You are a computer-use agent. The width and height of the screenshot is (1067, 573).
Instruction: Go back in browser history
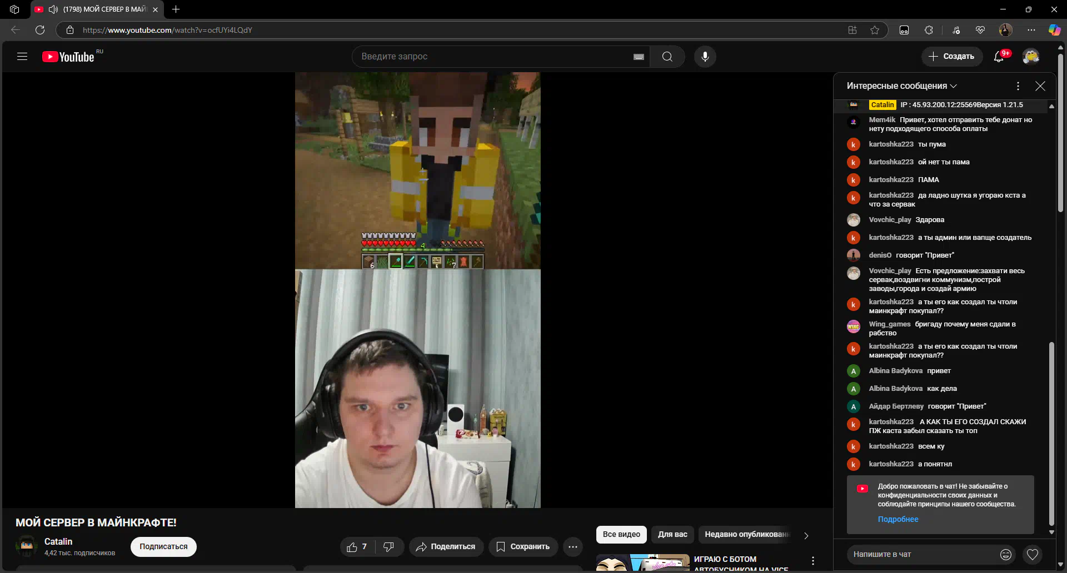16,30
